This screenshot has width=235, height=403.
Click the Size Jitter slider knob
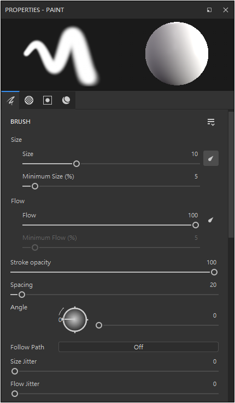[x=15, y=371]
